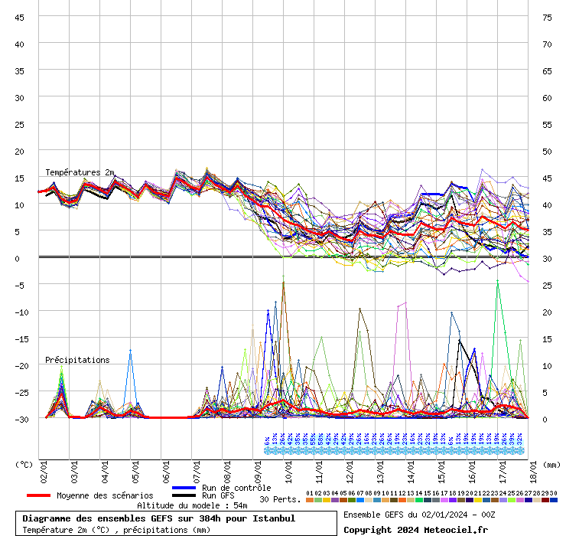The width and height of the screenshot is (566, 536).
Task: Click 'Ensemble GEFS du 02/01/2024 - 00Z' text
Action: coord(419,515)
